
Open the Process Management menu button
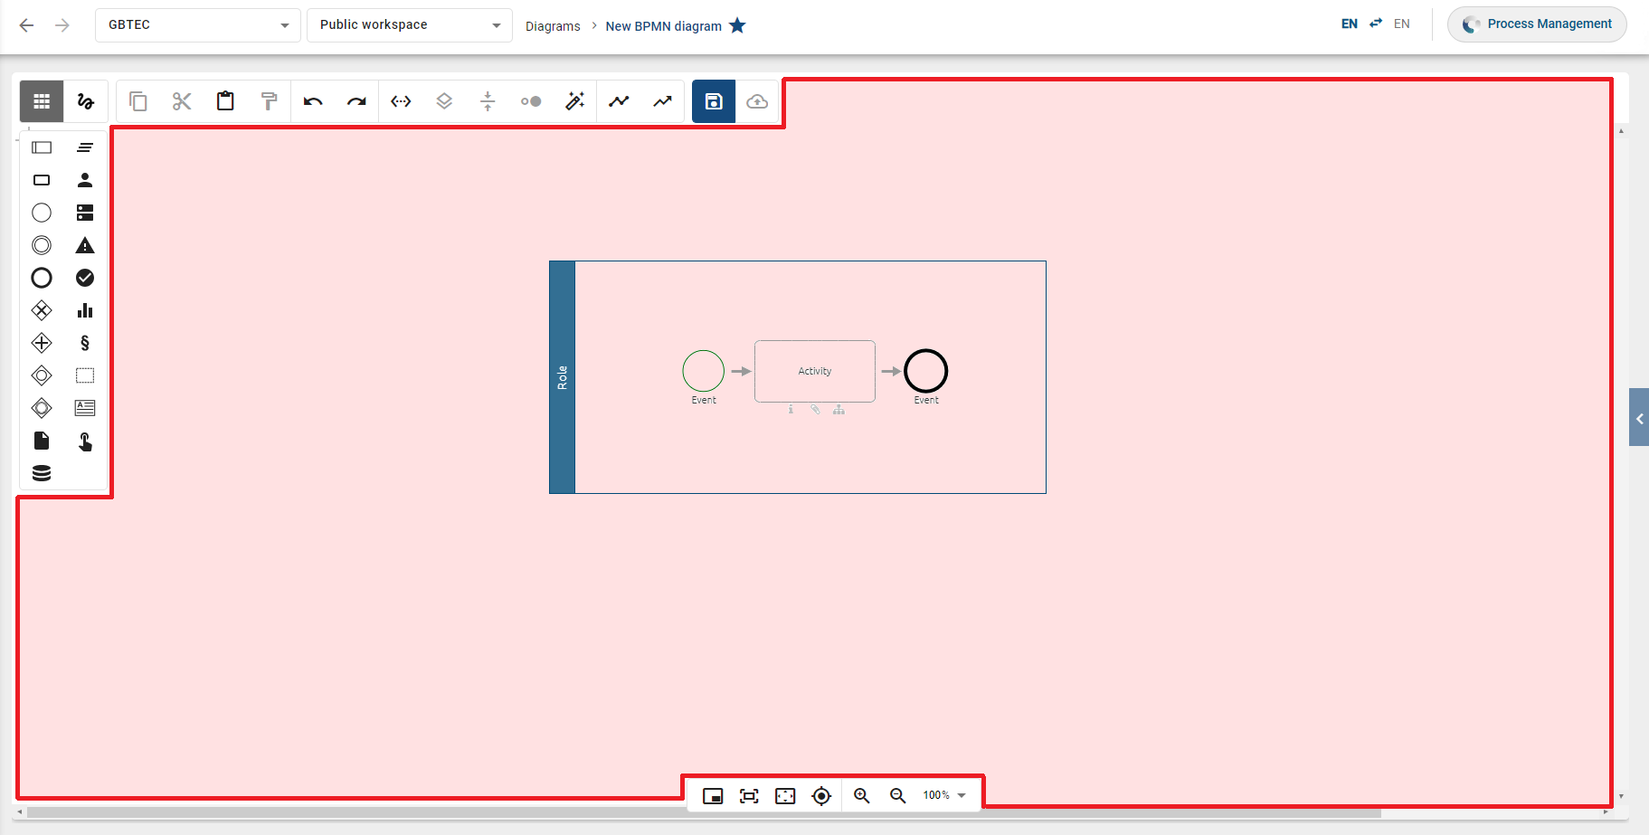1537,24
